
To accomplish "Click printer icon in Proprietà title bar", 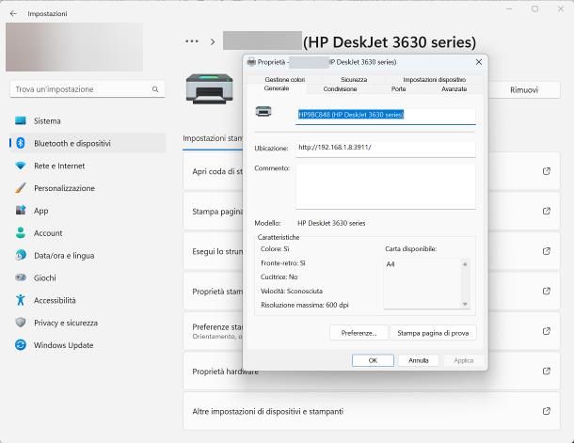I will click(x=251, y=62).
